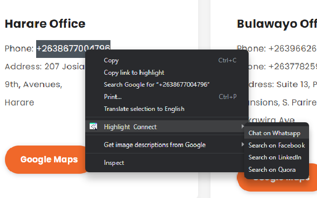
Task: Search Google for the selected phone number
Action: pyautogui.click(x=157, y=85)
